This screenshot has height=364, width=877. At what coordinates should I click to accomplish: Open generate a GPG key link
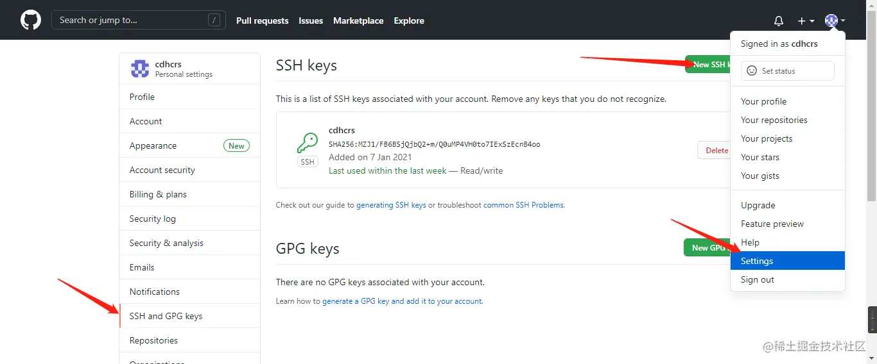click(402, 301)
